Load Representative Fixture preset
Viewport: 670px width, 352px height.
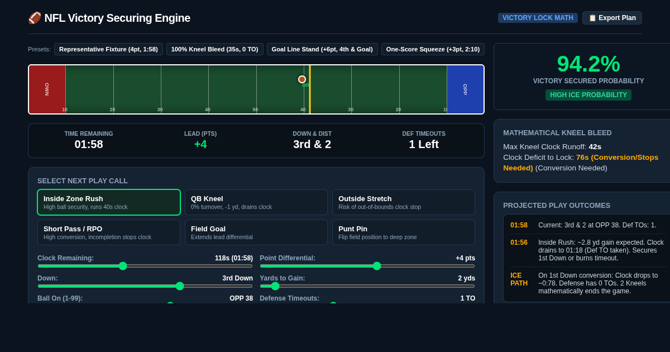click(108, 49)
